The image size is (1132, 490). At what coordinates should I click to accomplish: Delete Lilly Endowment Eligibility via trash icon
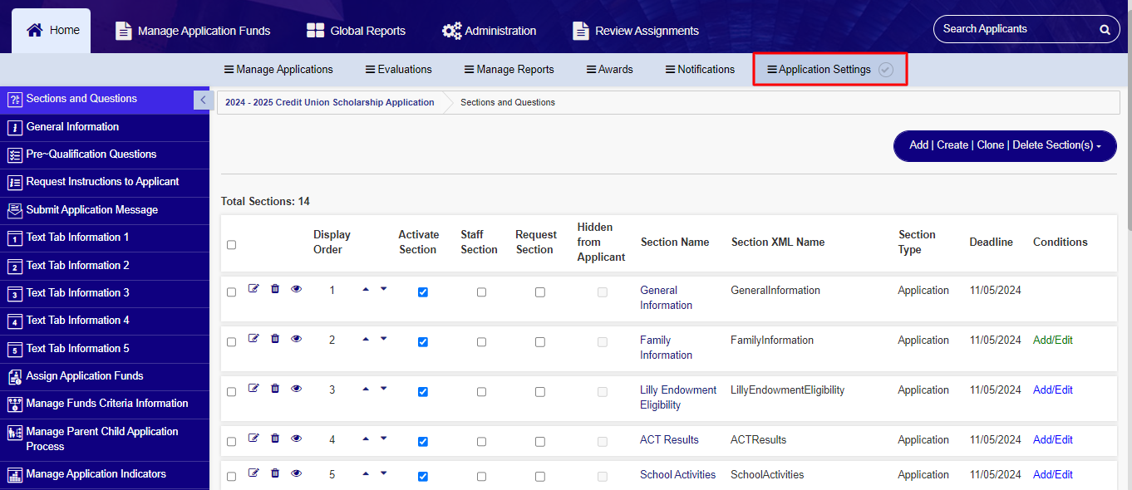(x=275, y=389)
